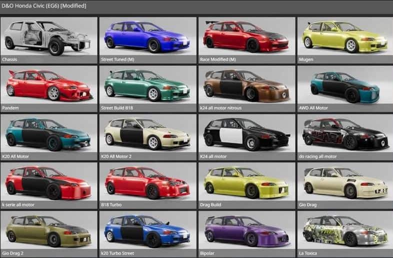Viewport: 393px width, 258px height.
Task: Choose the black K24 all motor car
Action: point(246,135)
